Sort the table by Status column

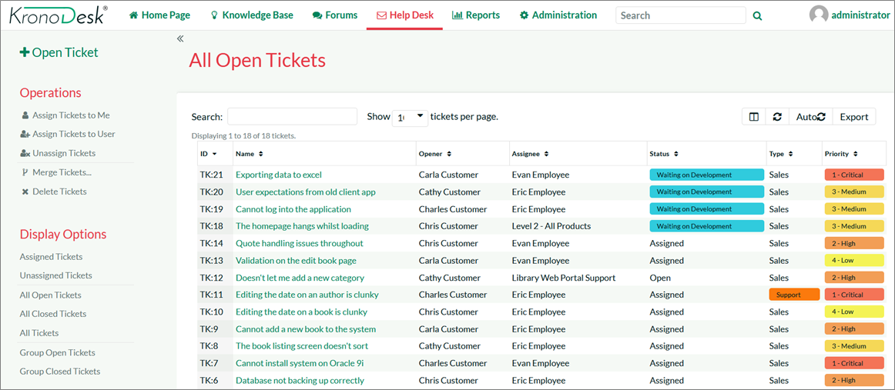pos(663,154)
